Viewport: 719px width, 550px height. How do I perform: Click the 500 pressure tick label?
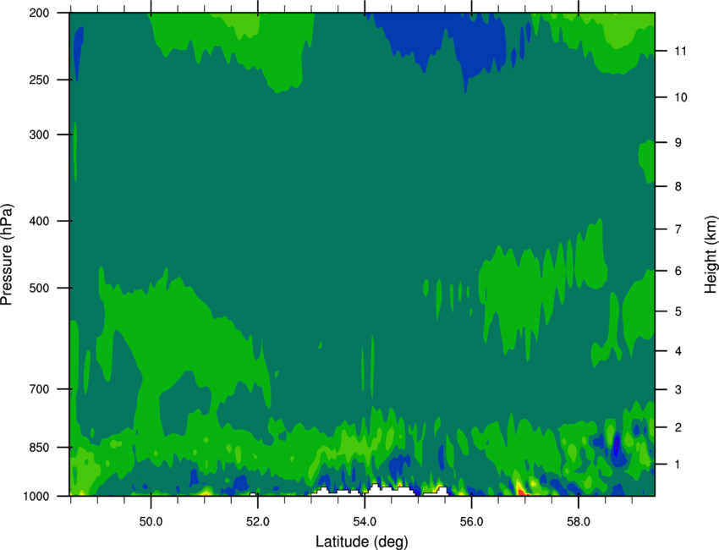39,288
